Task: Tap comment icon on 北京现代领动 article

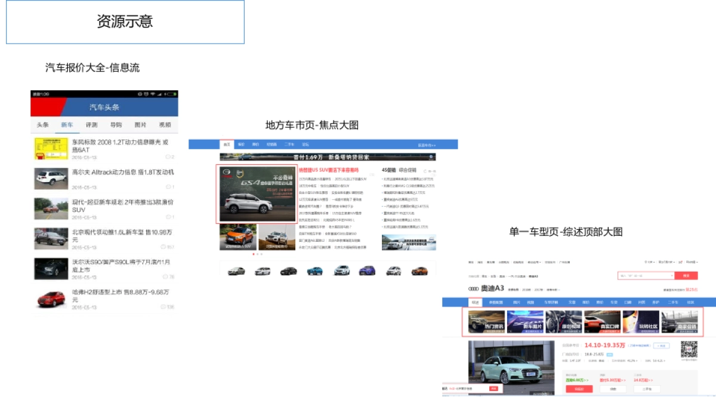Action: pos(163,247)
